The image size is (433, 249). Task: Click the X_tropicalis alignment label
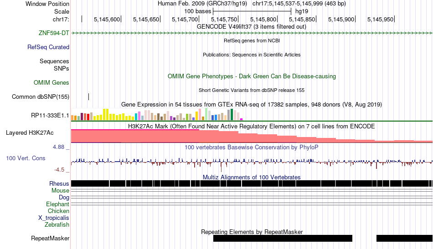[x=54, y=218]
